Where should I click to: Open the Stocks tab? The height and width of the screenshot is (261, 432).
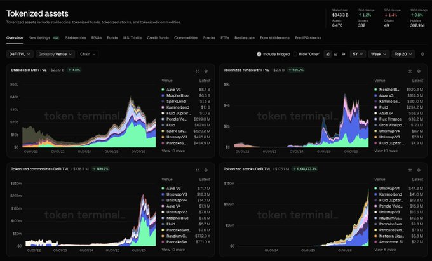(x=209, y=38)
